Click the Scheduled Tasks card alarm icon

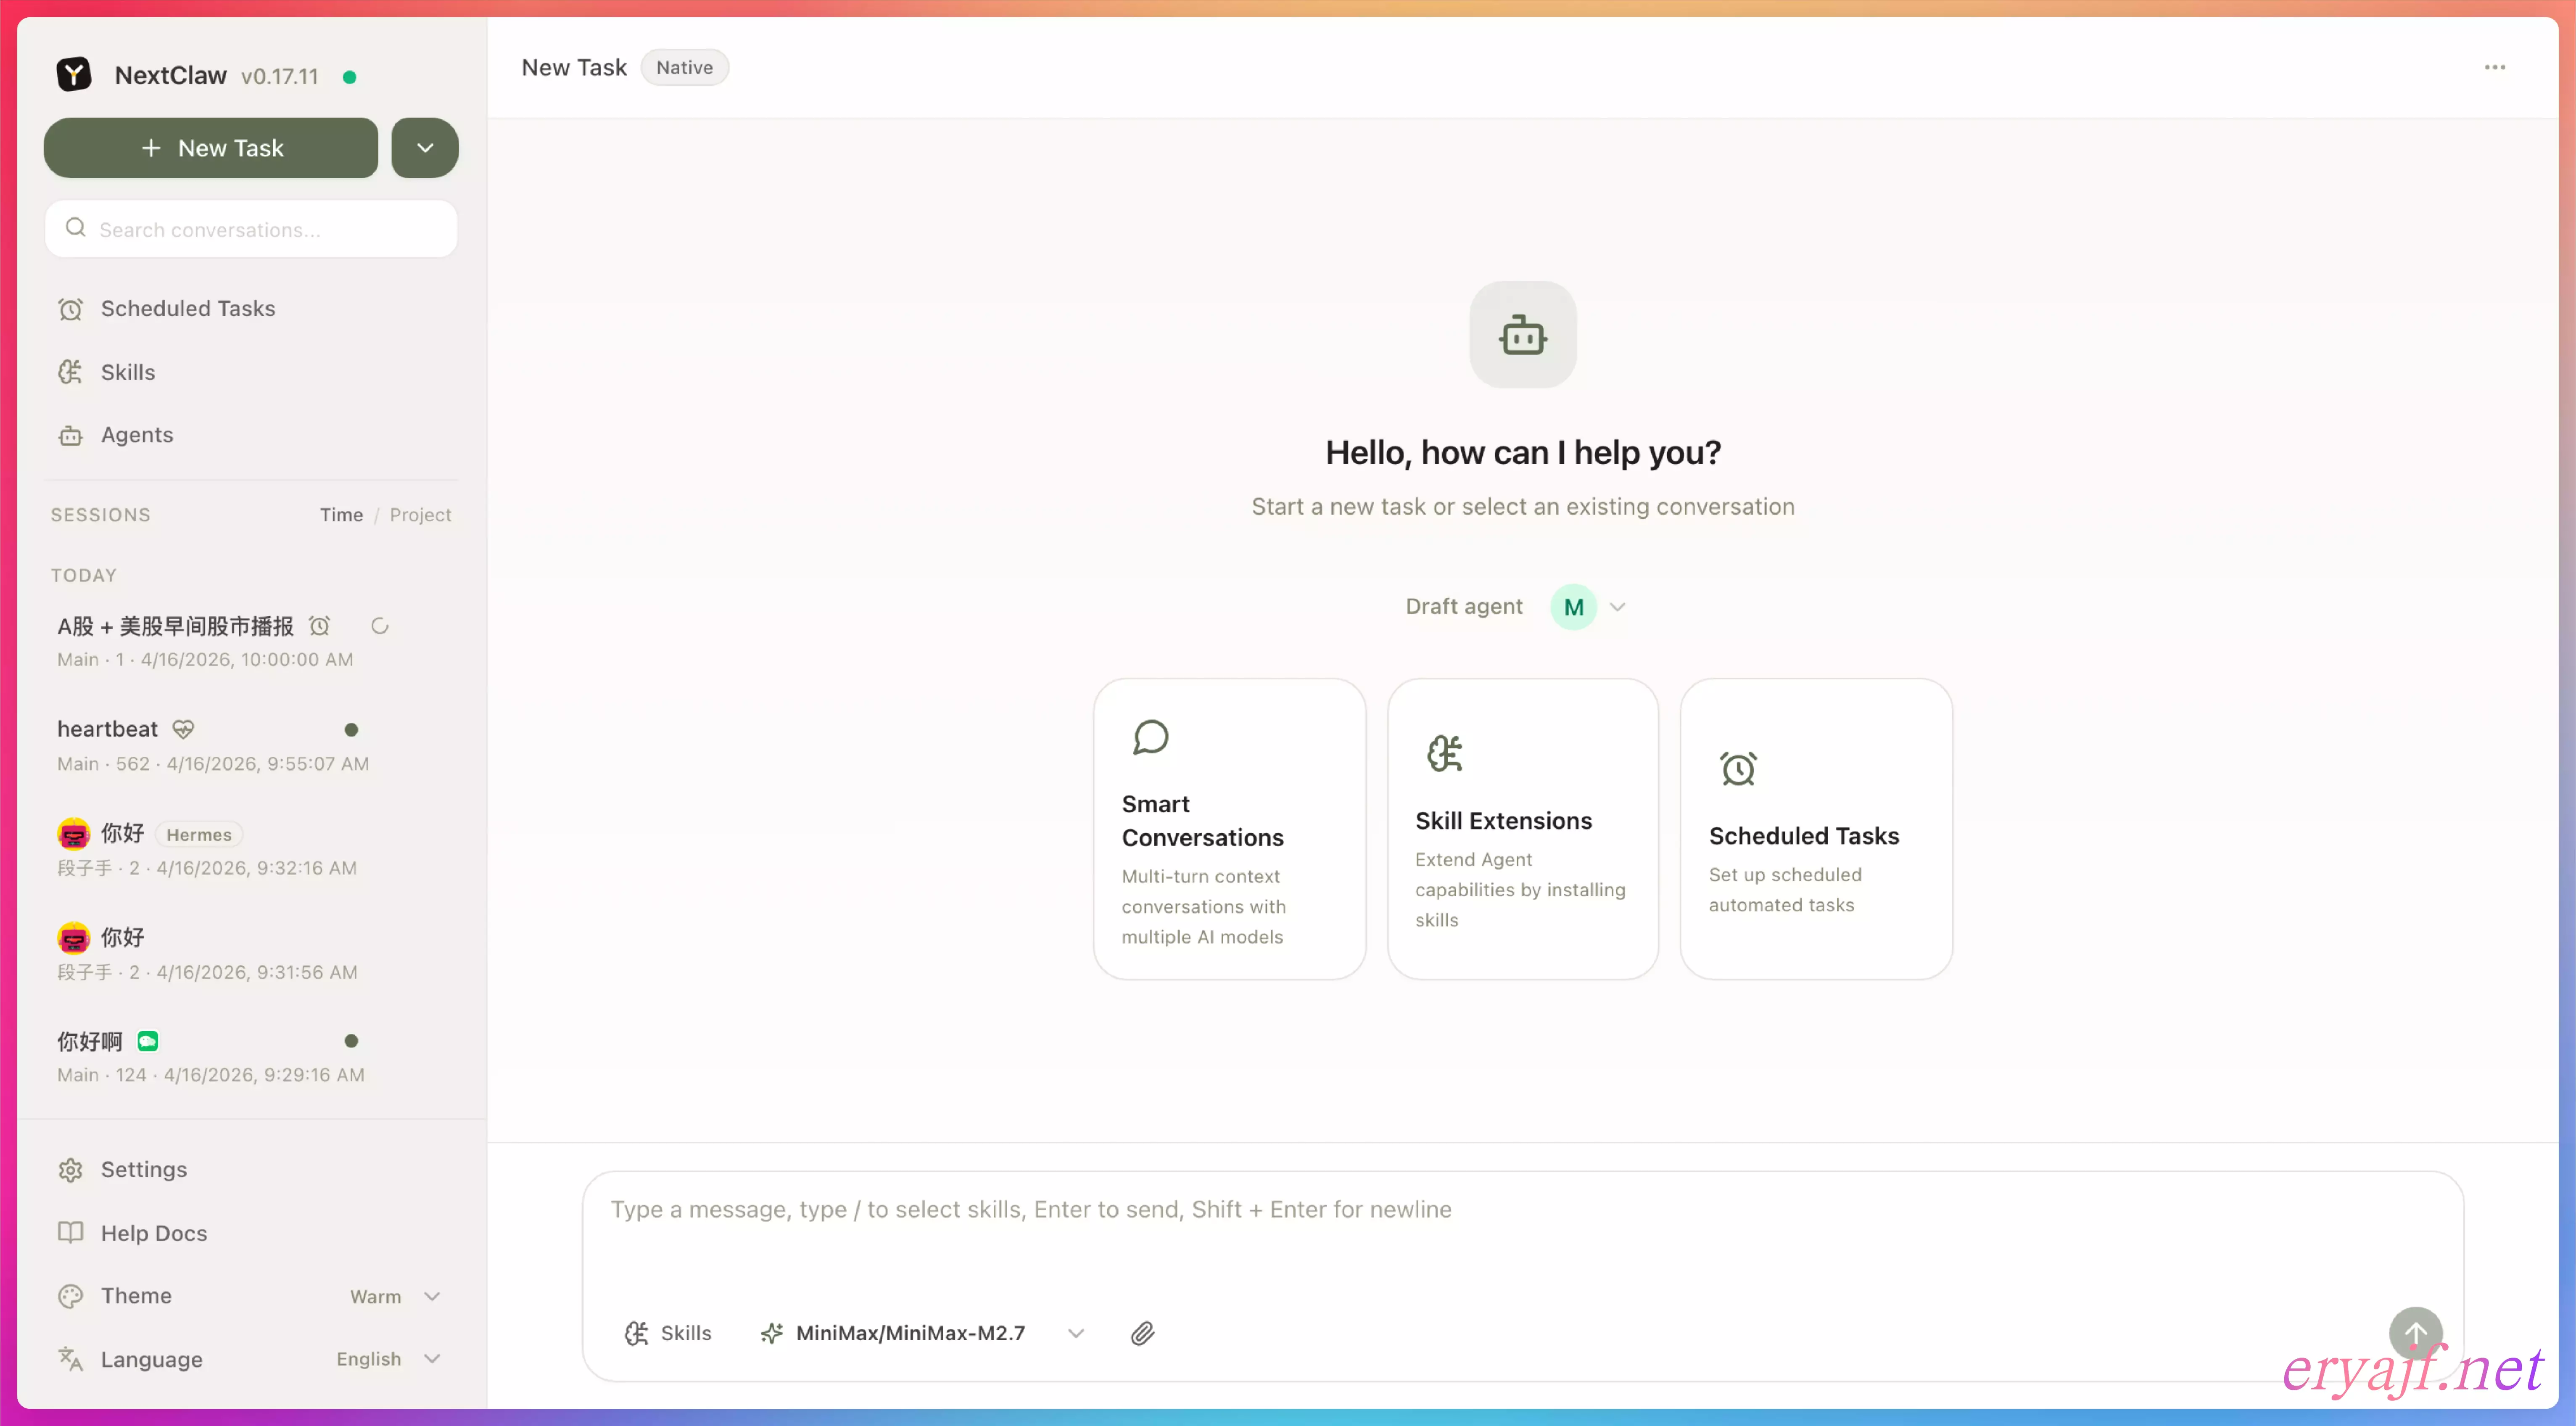pos(1738,769)
